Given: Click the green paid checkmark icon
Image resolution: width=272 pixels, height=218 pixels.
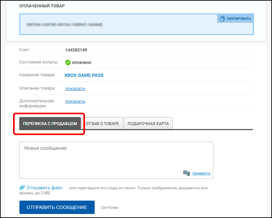Looking at the screenshot, I should (68, 63).
